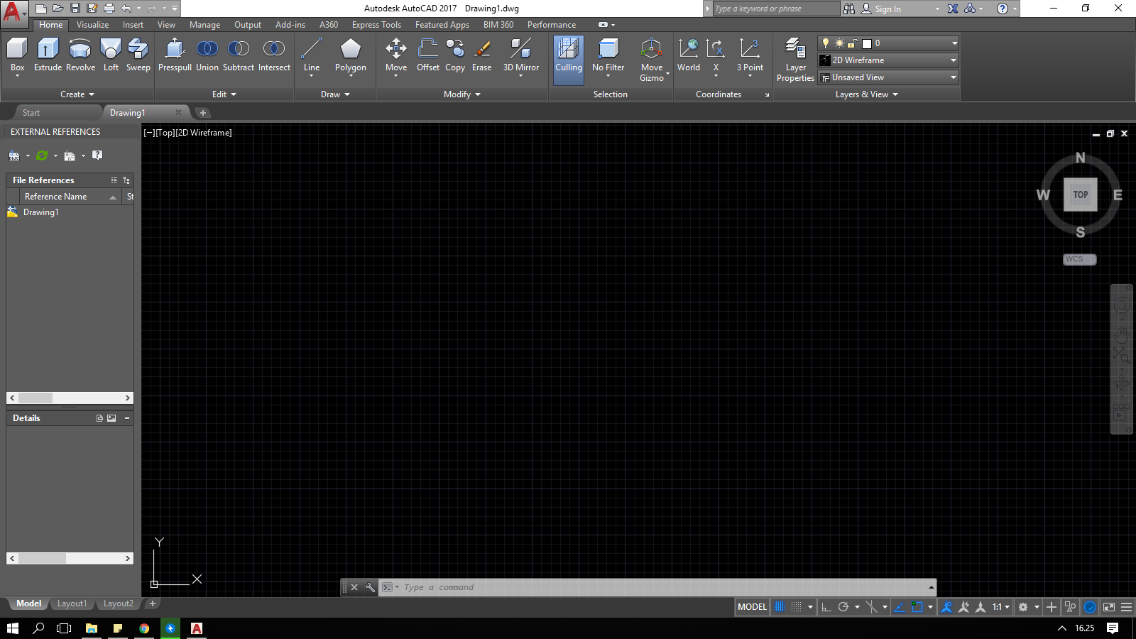Click No Filter selection button
The image size is (1136, 639).
[608, 55]
